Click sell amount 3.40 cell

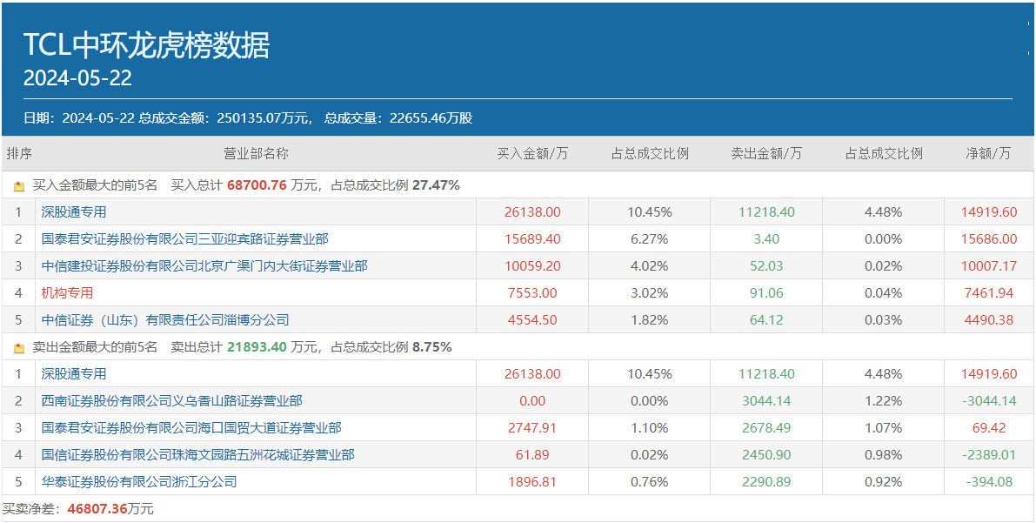[766, 238]
